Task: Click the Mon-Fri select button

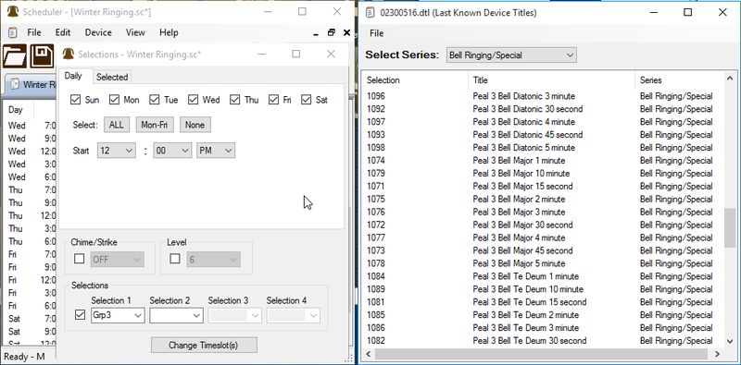Action: coord(155,125)
